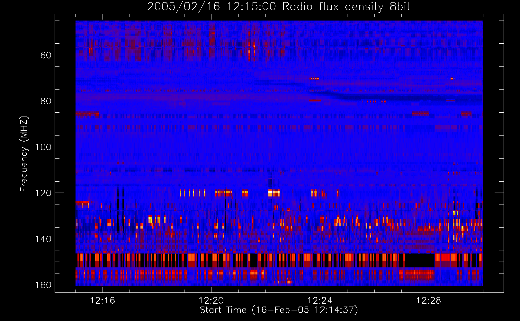Click the 12:16 time tick label

103,300
